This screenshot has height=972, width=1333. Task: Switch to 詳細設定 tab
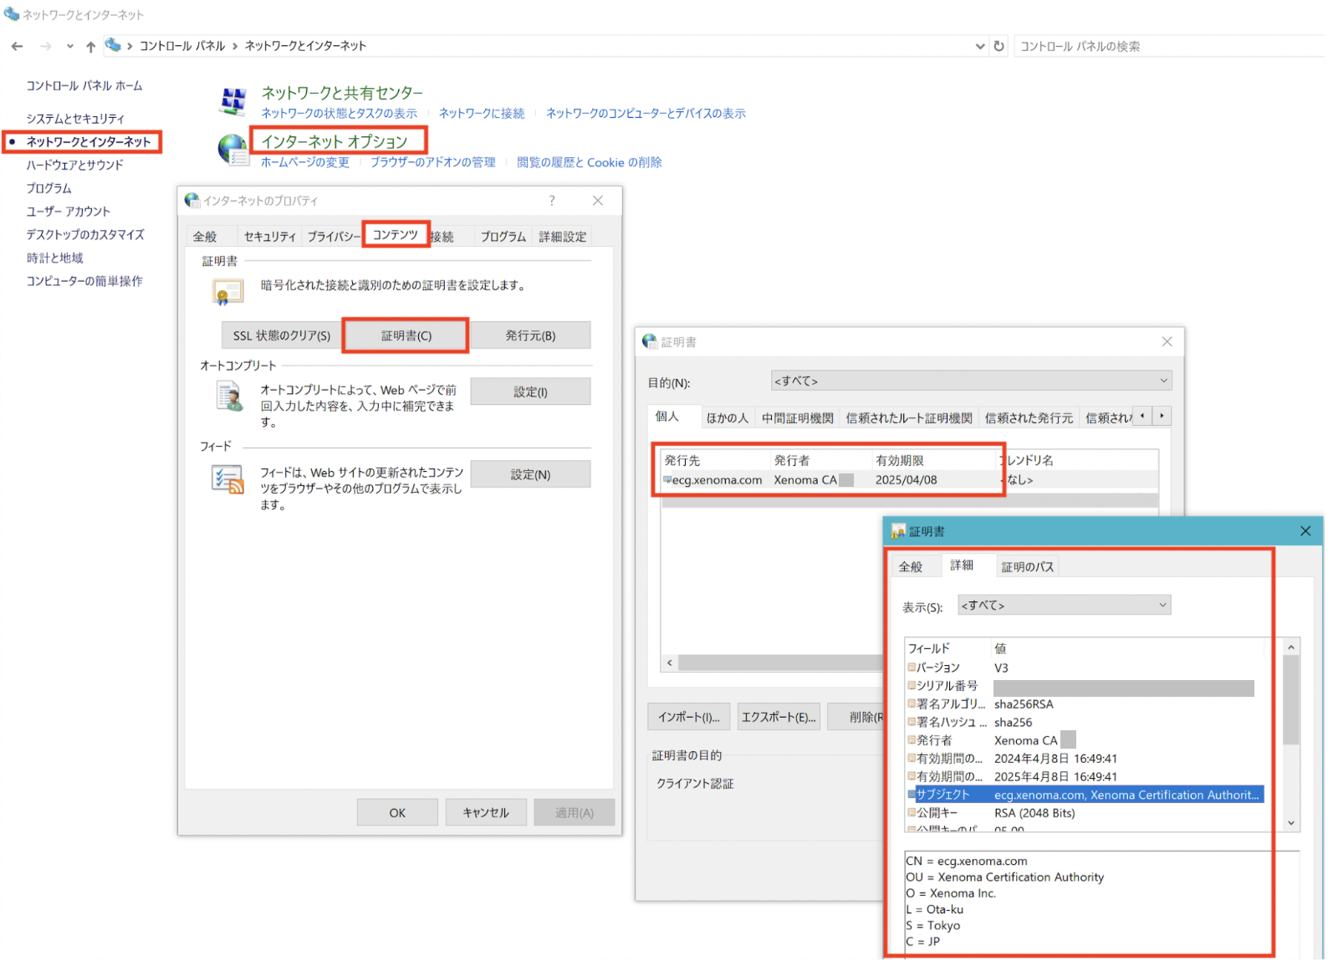pos(563,238)
